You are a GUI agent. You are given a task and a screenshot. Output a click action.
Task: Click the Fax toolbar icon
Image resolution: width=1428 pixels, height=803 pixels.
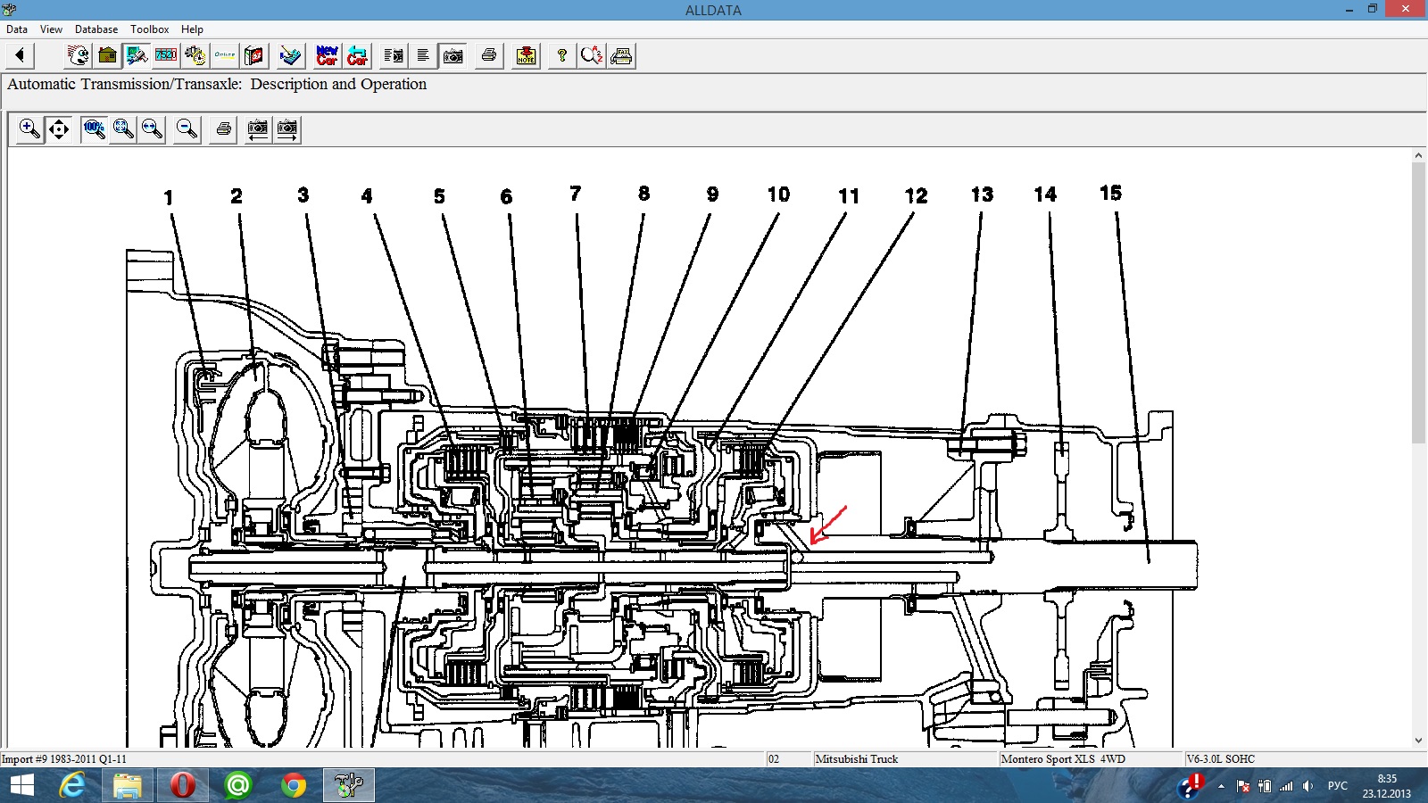click(x=622, y=56)
